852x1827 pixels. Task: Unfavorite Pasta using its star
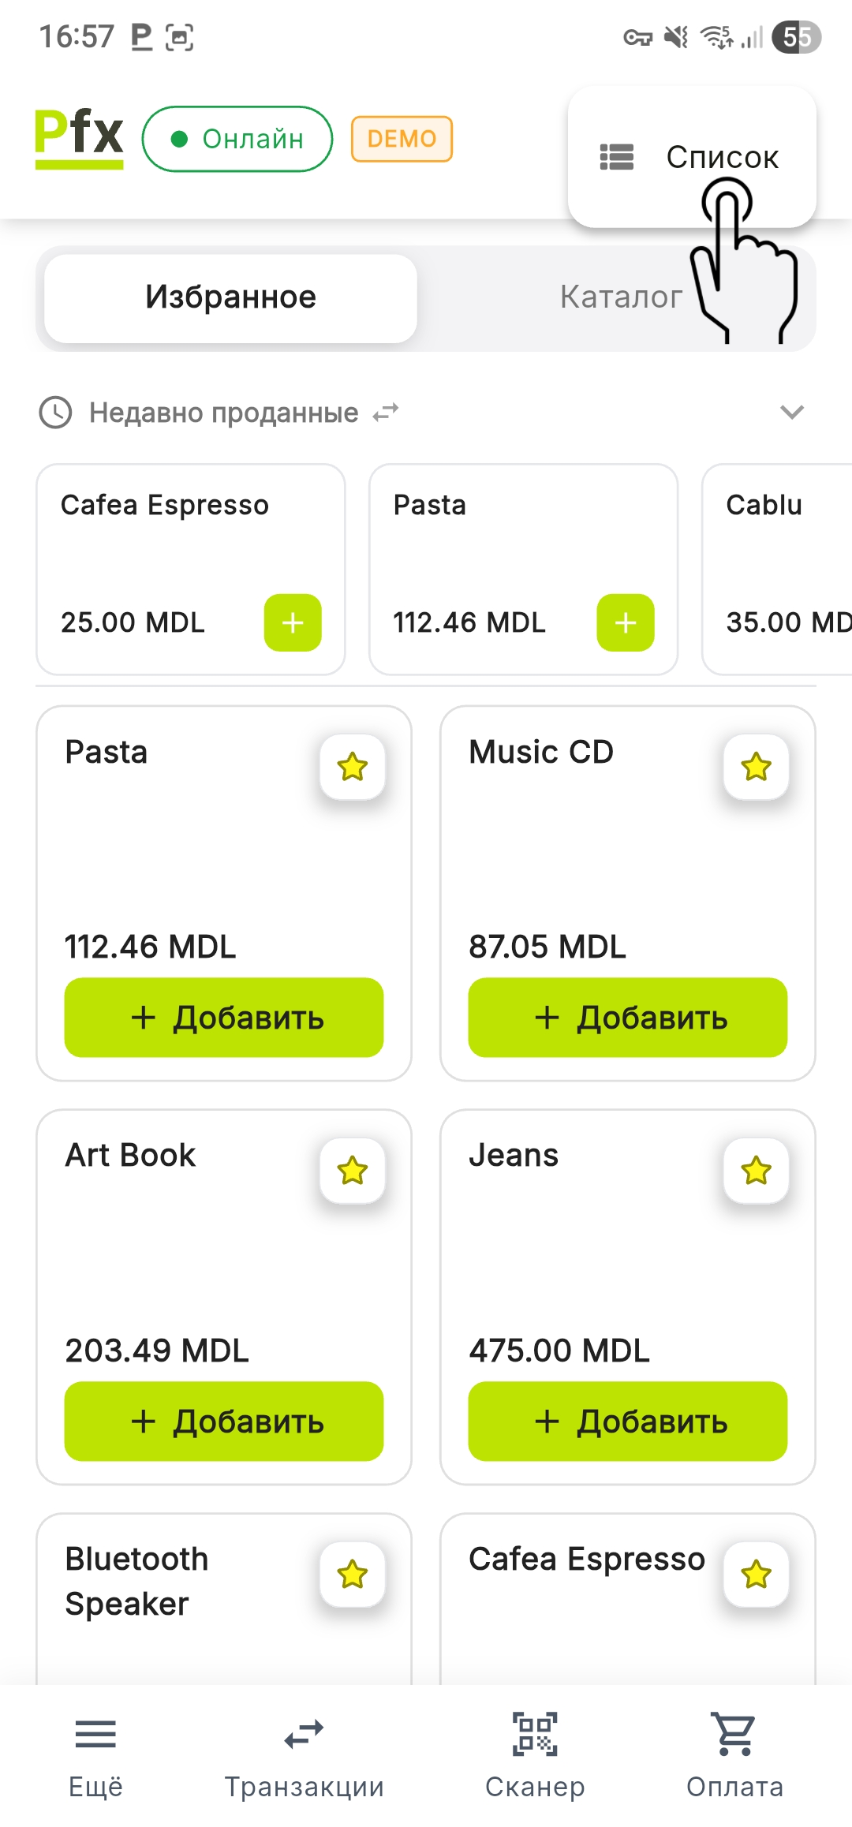pos(353,767)
